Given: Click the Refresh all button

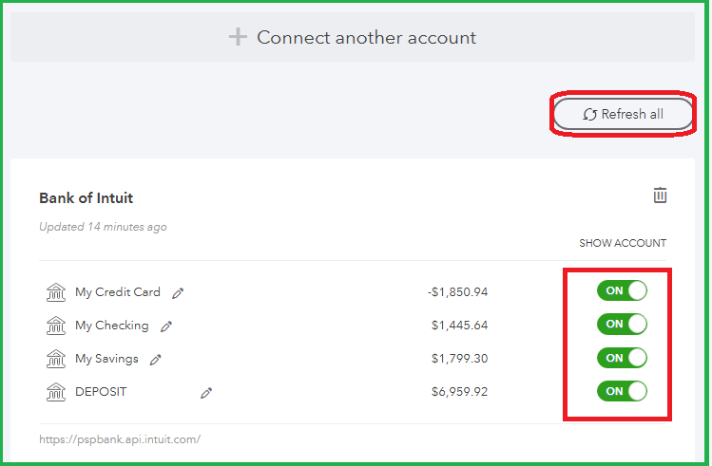Looking at the screenshot, I should [624, 114].
